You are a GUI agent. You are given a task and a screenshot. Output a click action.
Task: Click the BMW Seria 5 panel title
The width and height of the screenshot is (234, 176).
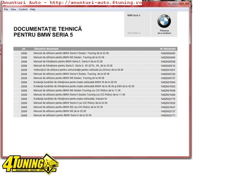click(x=134, y=15)
